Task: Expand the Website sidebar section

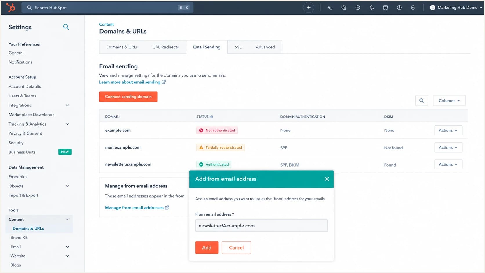Action: coord(68,256)
